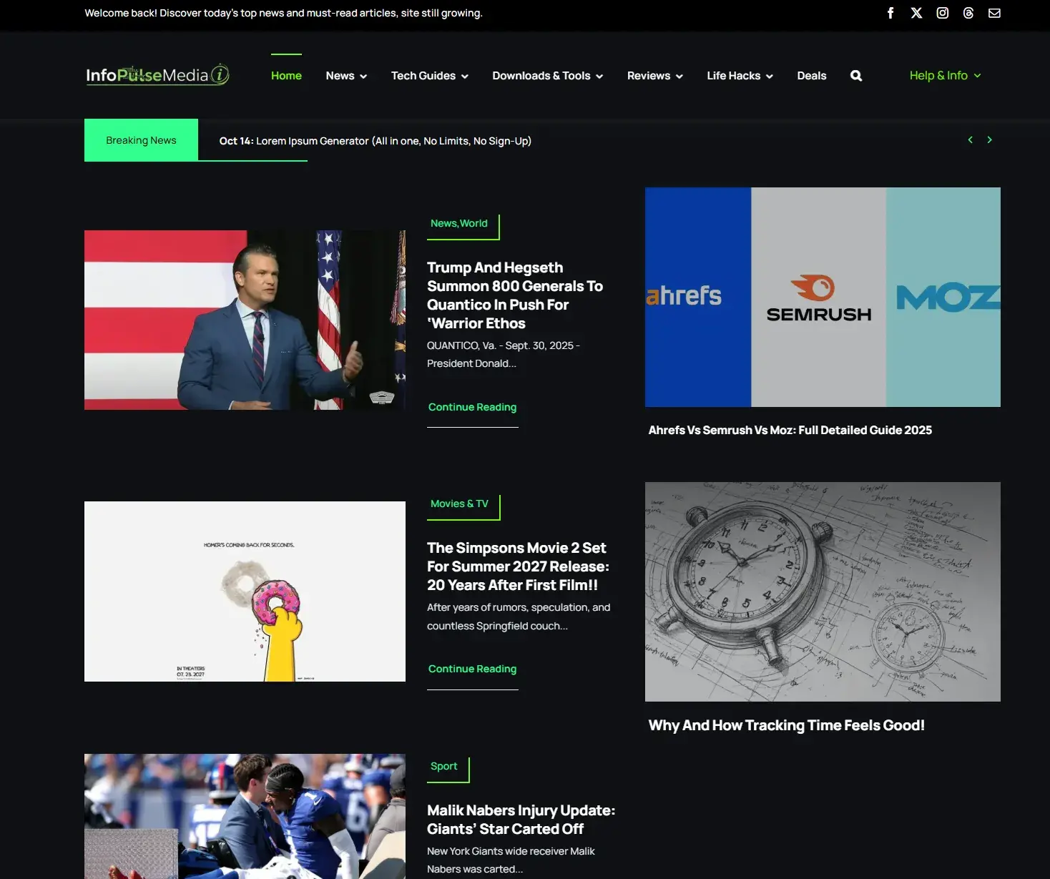Open the Tech Guides dropdown
This screenshot has height=879, width=1050.
[428, 75]
